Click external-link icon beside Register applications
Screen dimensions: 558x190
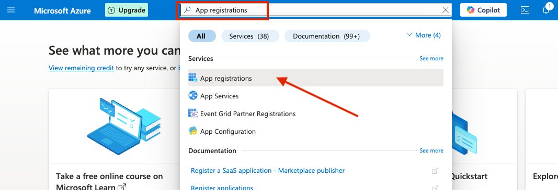[x=435, y=187]
